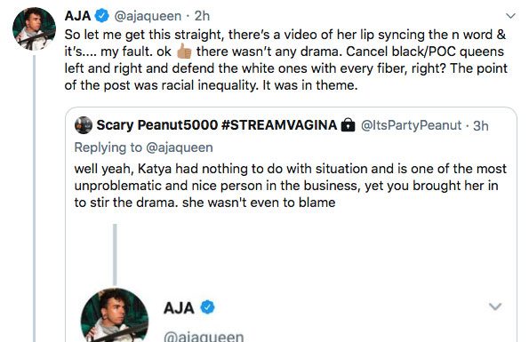
Task: Open the @ItsPartyPeanut handle link
Action: (411, 125)
